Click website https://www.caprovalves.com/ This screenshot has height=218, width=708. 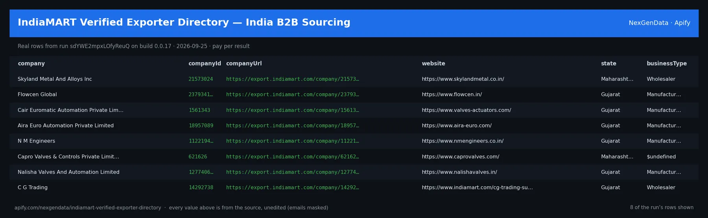(x=461, y=157)
